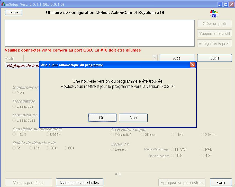235x187 pixels.
Task: Click Masquer les info-bulles button
Action: pos(80,183)
